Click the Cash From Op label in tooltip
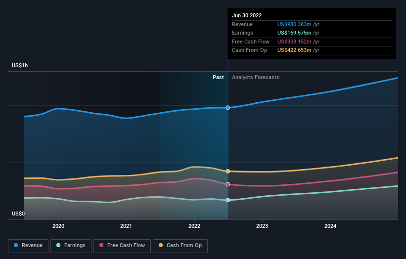This screenshot has width=406, height=259. tap(249, 50)
